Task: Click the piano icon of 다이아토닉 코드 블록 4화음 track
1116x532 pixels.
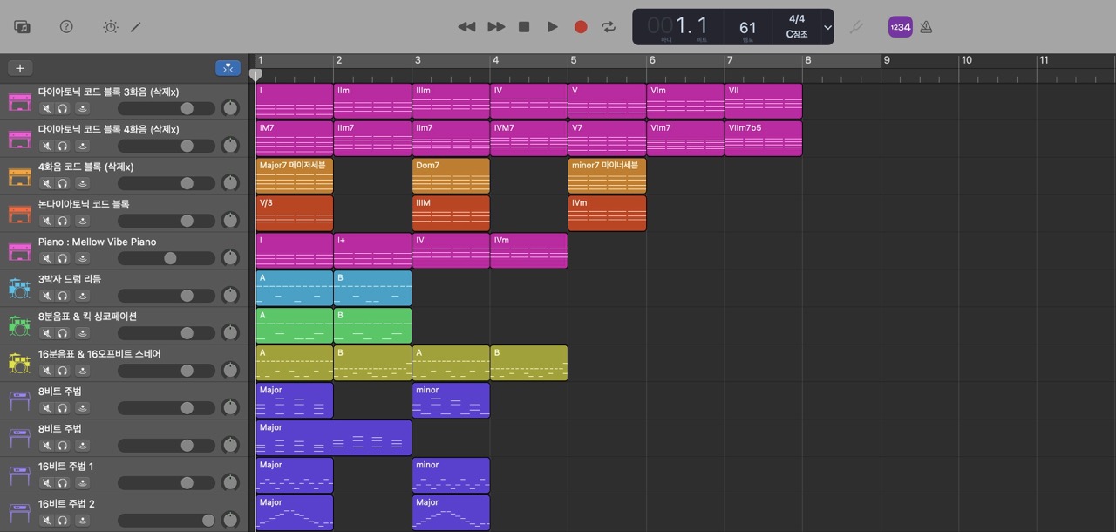Action: pyautogui.click(x=19, y=140)
